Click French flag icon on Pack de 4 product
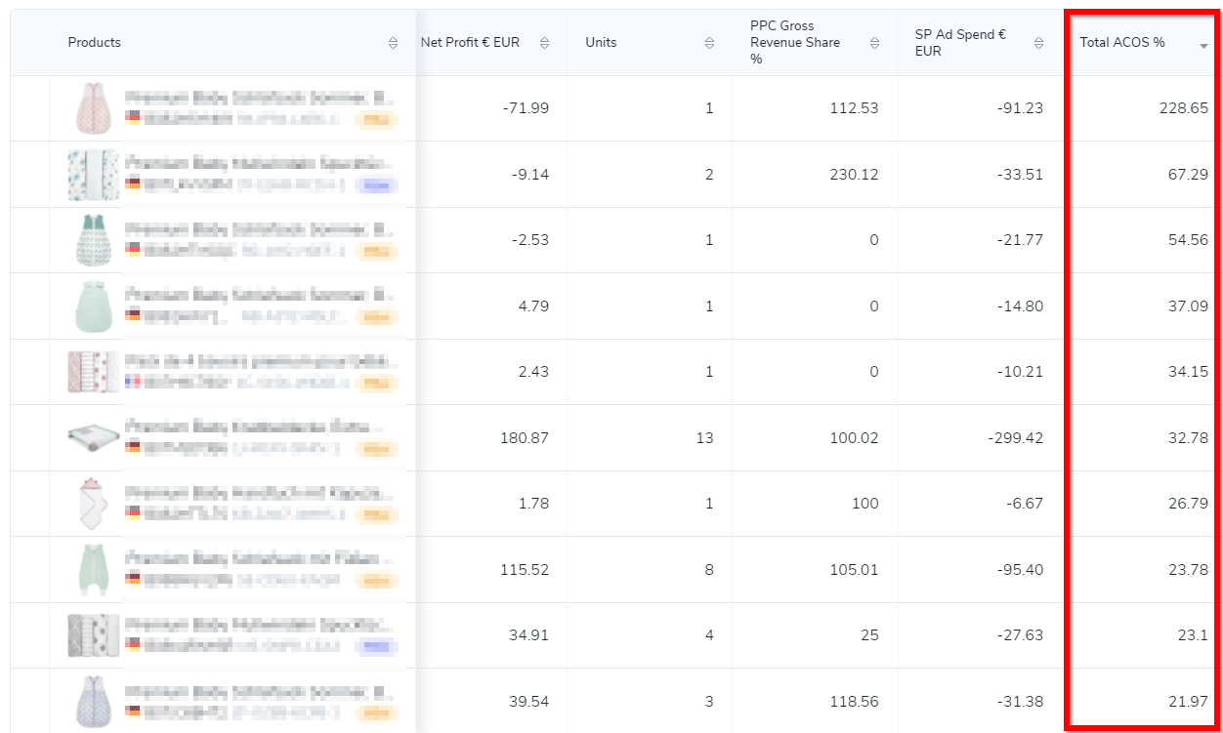This screenshot has width=1223, height=733. [x=132, y=382]
